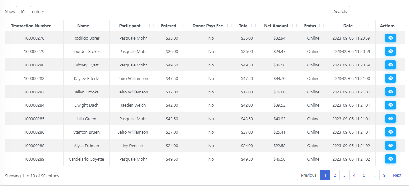Open eye icon for Lourdes Stokes row
Screen dimensions: 409x186
[391, 51]
